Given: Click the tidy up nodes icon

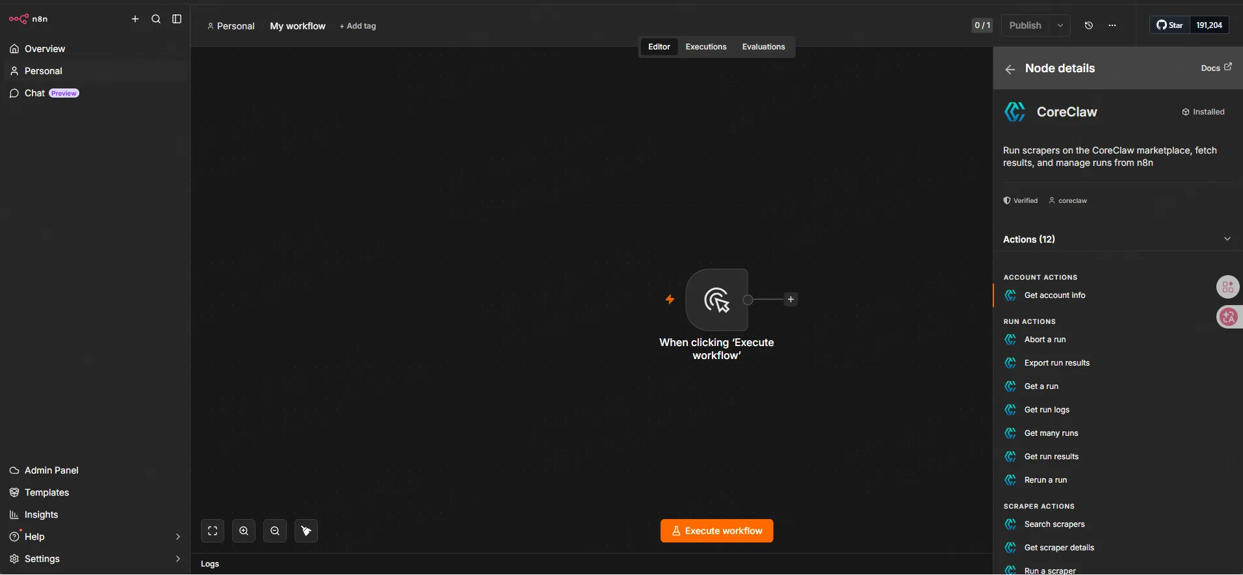Looking at the screenshot, I should pyautogui.click(x=306, y=531).
